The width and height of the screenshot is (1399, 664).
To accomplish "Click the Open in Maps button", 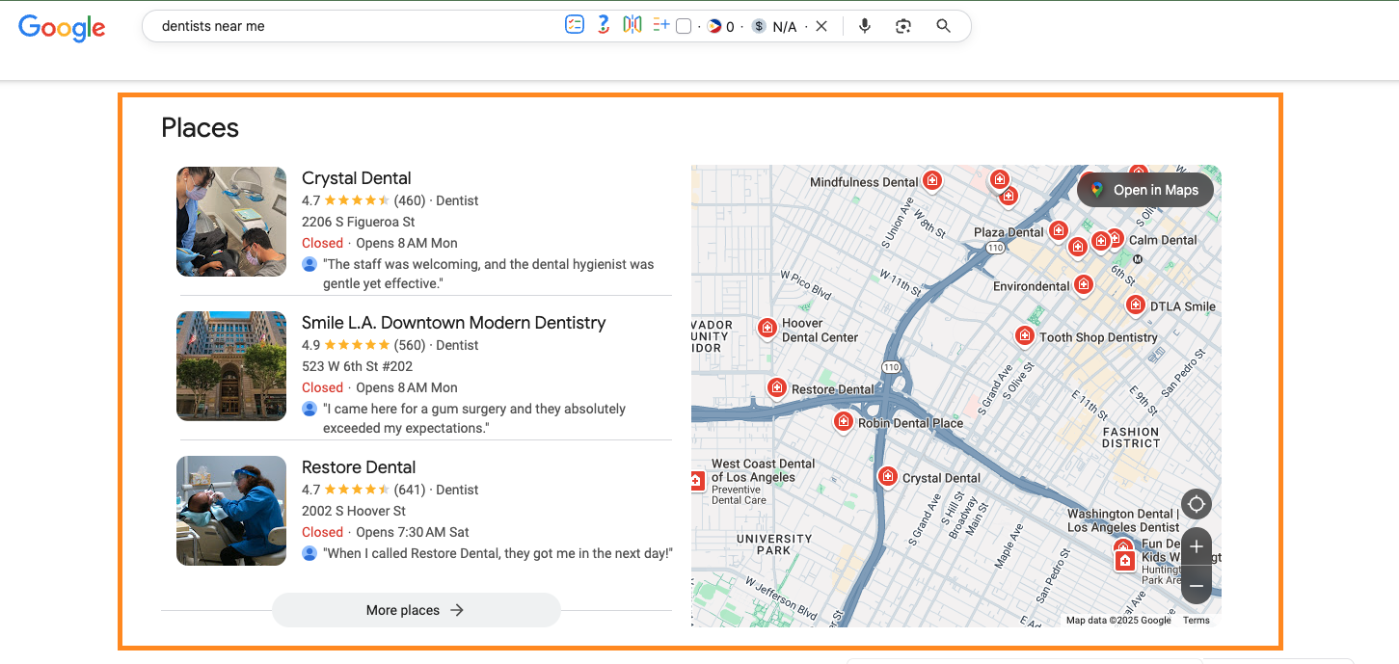I will tap(1144, 190).
